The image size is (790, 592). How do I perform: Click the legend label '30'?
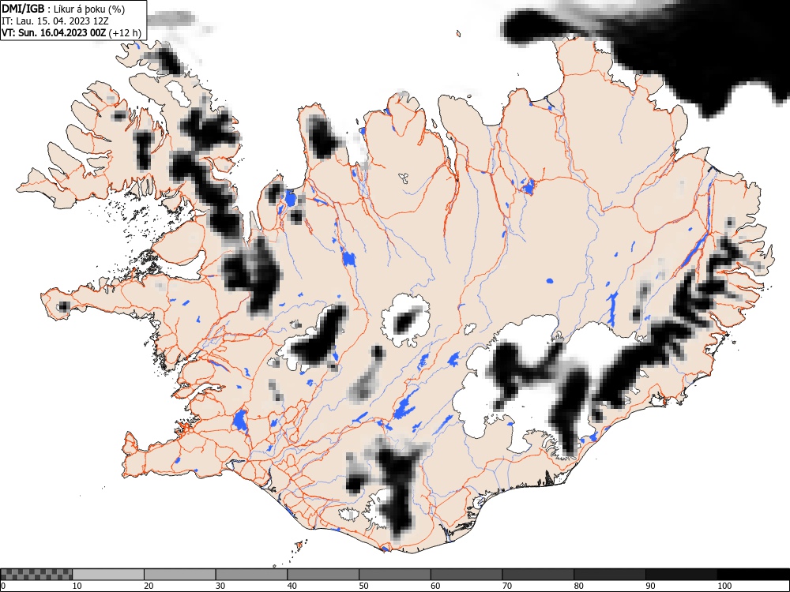pos(220,586)
